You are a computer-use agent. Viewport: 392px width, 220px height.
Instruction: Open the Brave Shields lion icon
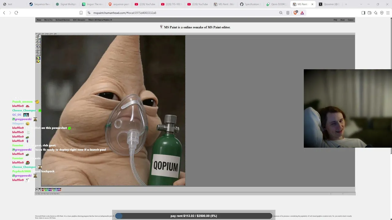296,13
